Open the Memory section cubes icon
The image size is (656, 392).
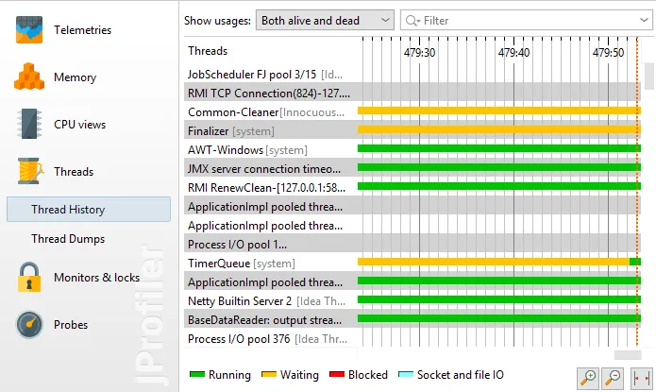[x=29, y=77]
